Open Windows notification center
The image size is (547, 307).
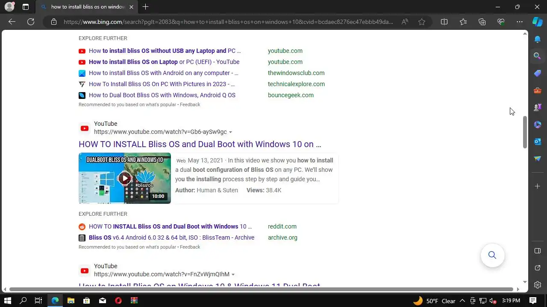(533, 301)
